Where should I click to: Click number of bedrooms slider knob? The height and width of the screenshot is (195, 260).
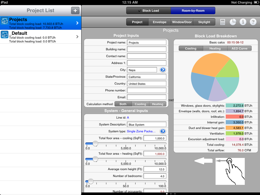91,181
